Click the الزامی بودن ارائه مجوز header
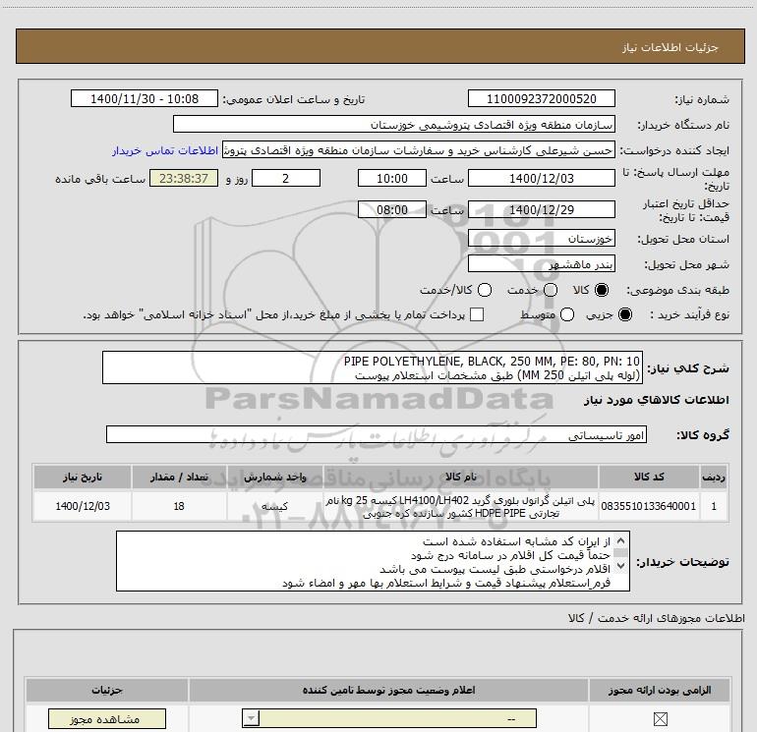Image resolution: width=757 pixels, height=732 pixels. point(660,690)
